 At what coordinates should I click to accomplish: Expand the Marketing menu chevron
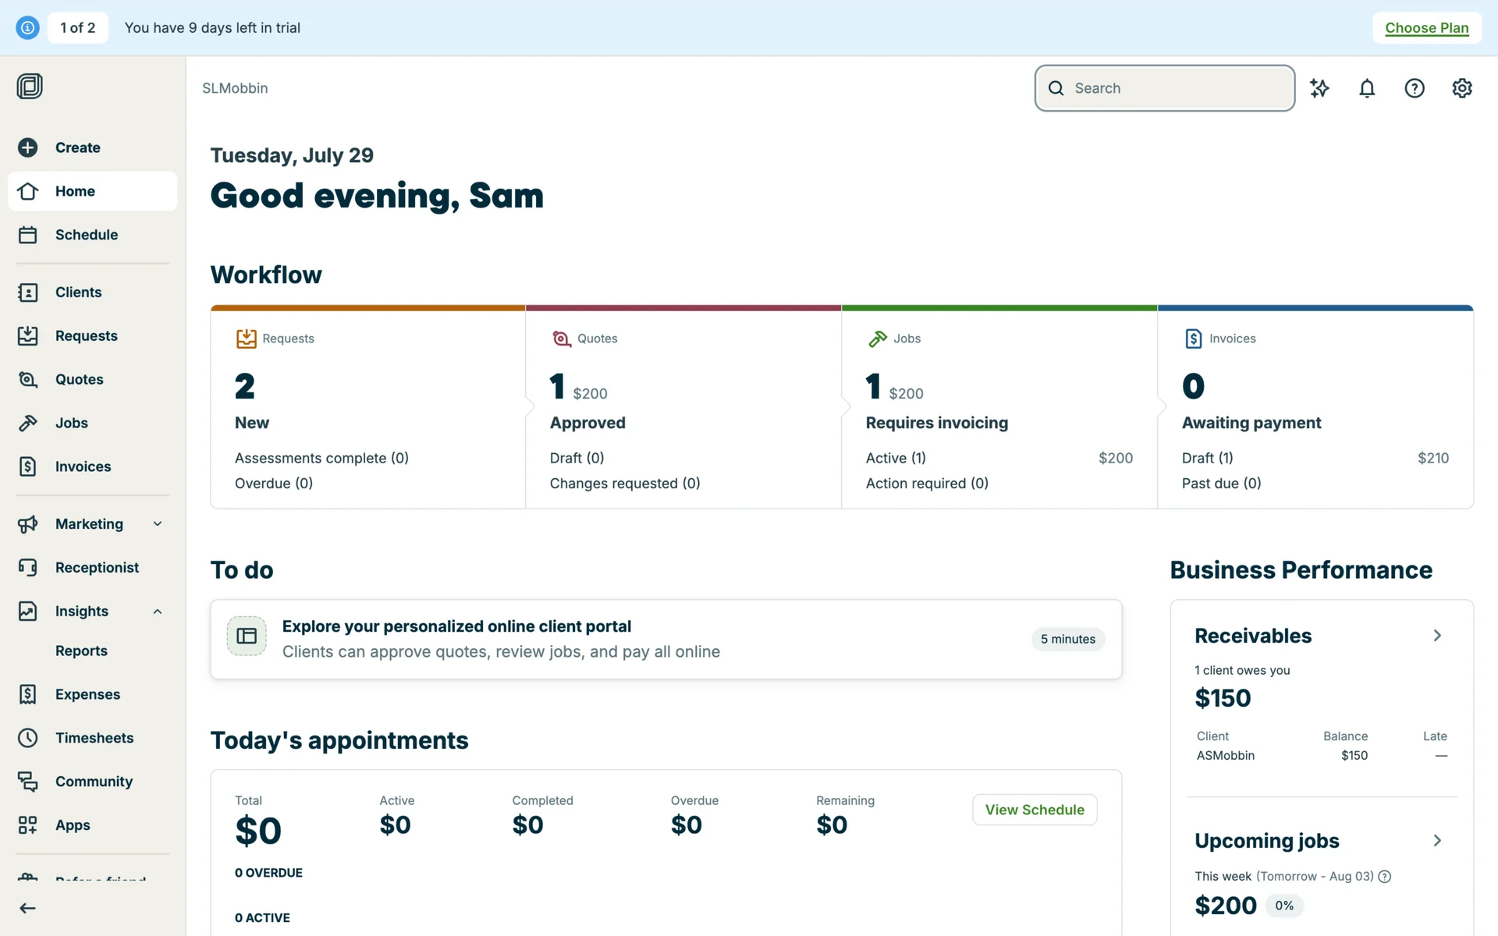(158, 524)
